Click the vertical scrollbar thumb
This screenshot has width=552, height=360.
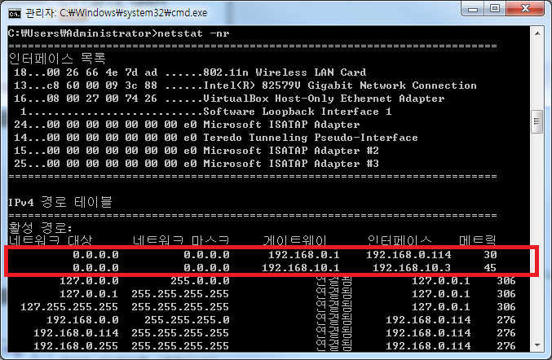[537, 121]
